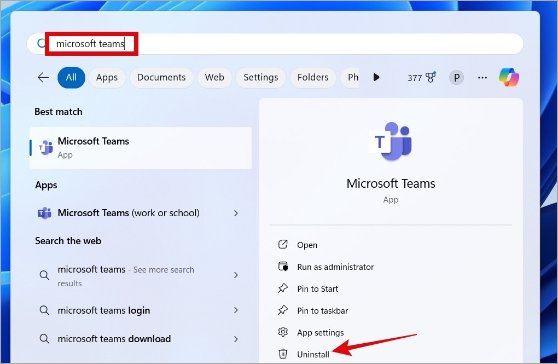Viewport: 558px width, 364px height.
Task: Click Open in the Teams detail pane
Action: (307, 245)
